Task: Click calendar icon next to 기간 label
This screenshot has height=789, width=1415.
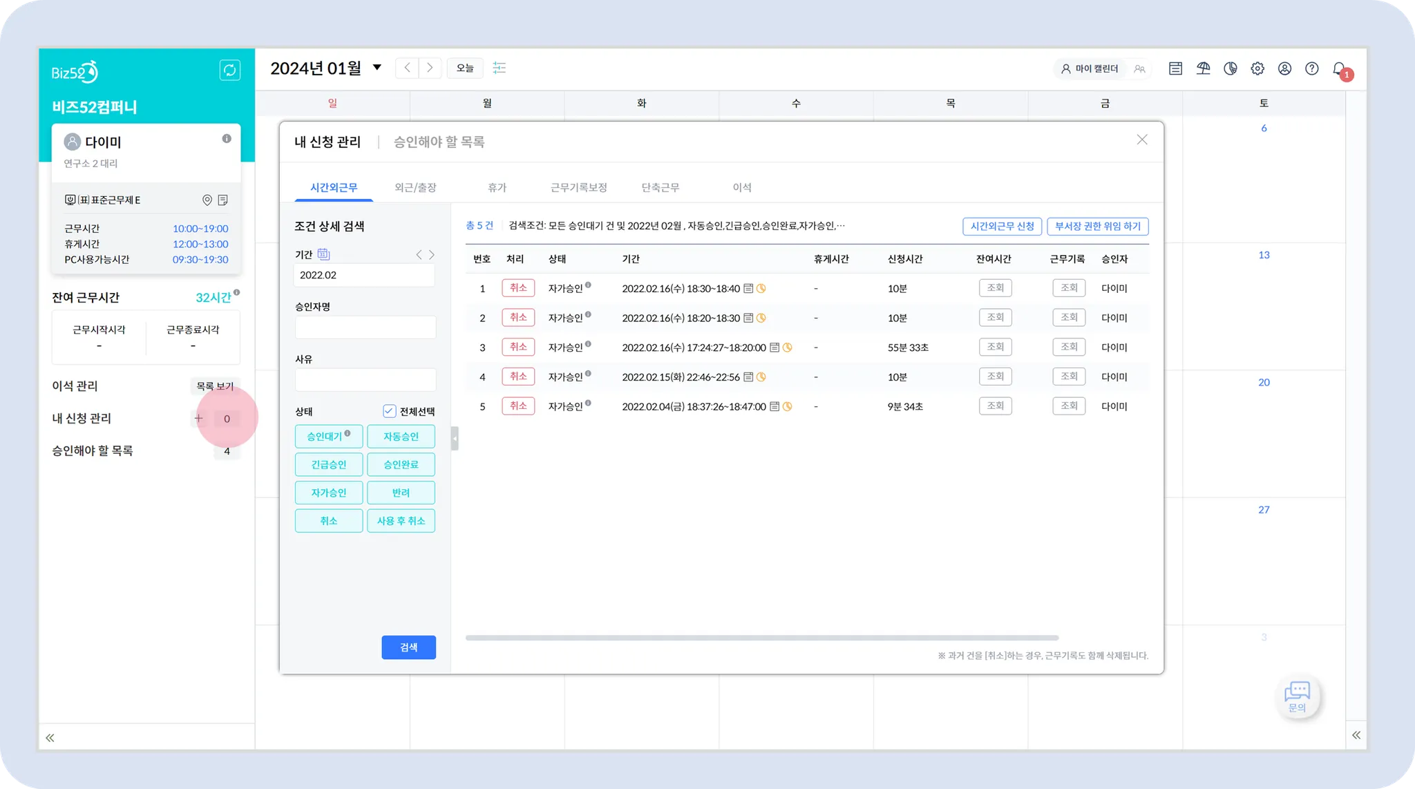Action: coord(323,254)
